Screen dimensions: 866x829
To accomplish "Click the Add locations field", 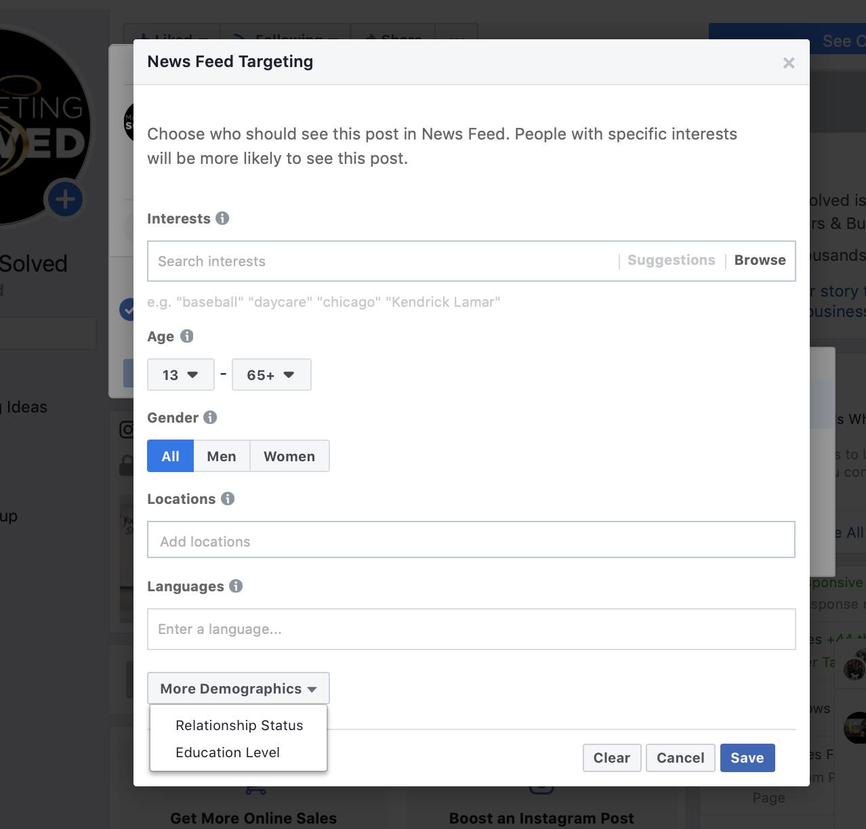I will [471, 540].
